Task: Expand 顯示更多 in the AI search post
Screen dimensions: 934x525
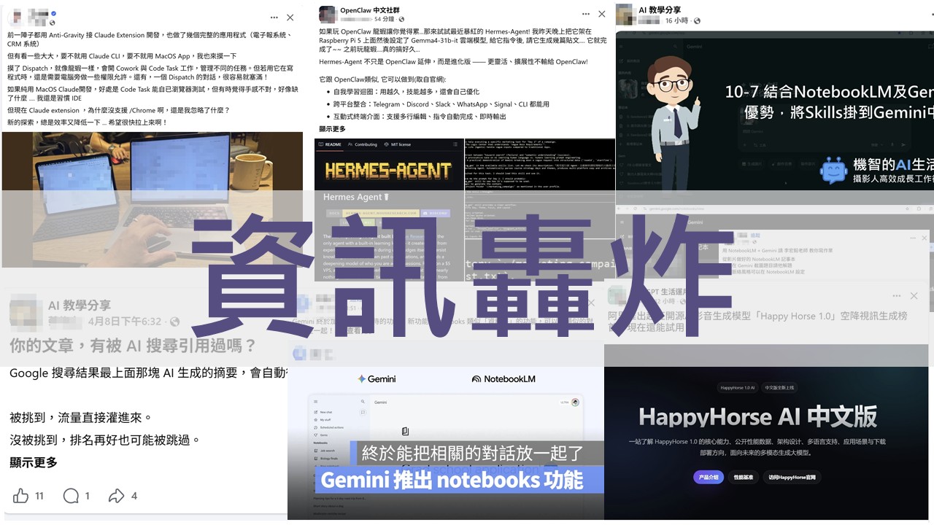Action: point(34,462)
